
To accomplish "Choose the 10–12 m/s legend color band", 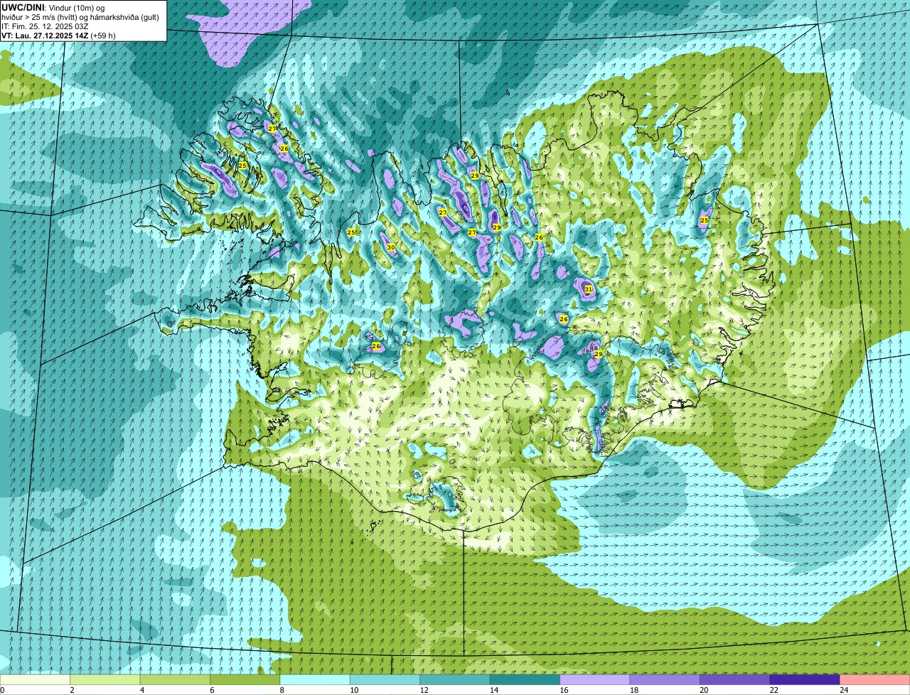I will coord(385,679).
